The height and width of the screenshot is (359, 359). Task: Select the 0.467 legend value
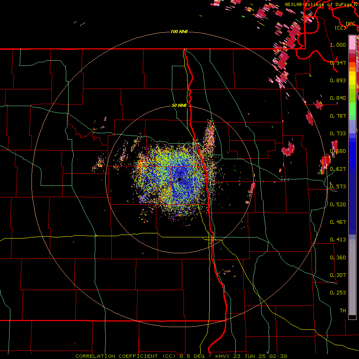click(x=338, y=222)
